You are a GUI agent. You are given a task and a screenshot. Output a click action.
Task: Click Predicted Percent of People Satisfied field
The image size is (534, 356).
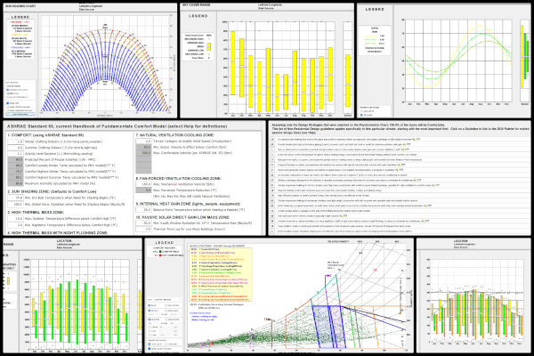[17, 159]
